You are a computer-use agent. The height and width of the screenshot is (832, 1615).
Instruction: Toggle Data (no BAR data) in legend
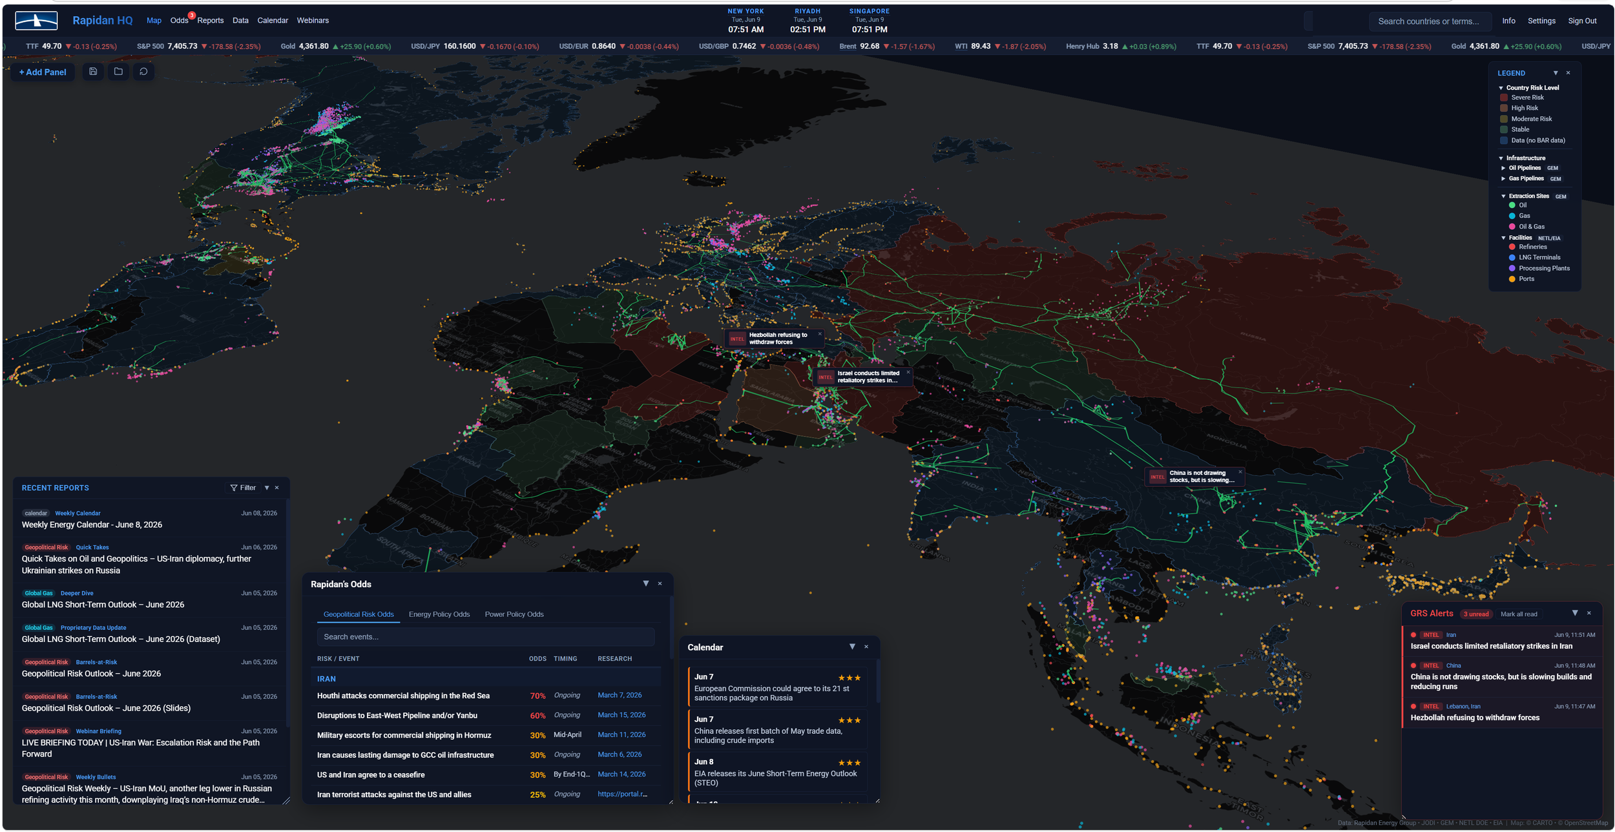click(x=1532, y=140)
